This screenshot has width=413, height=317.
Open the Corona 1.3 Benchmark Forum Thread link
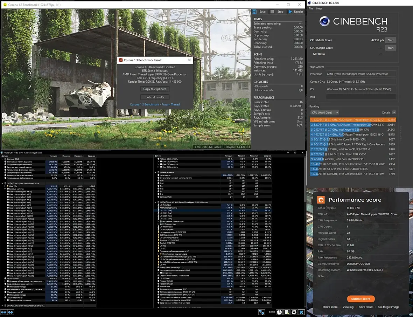coord(155,104)
